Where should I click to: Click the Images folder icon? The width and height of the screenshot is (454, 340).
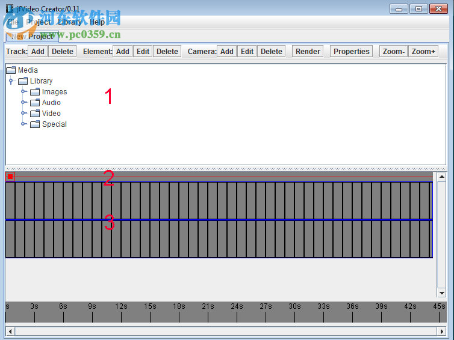click(35, 92)
